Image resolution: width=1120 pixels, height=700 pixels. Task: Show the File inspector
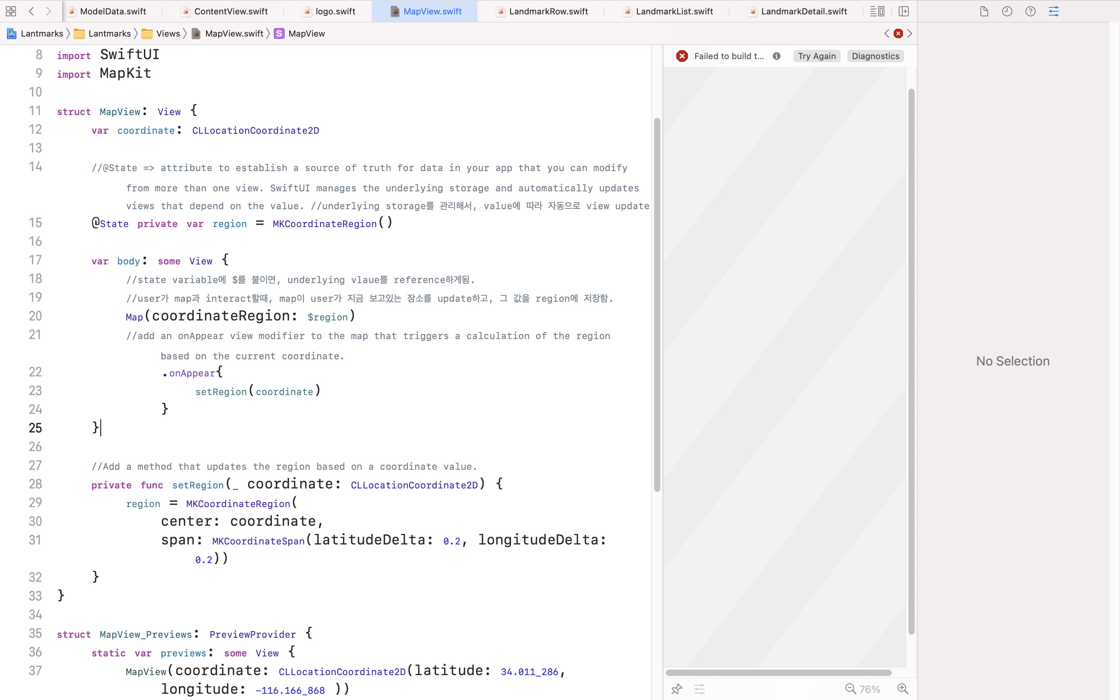984,11
